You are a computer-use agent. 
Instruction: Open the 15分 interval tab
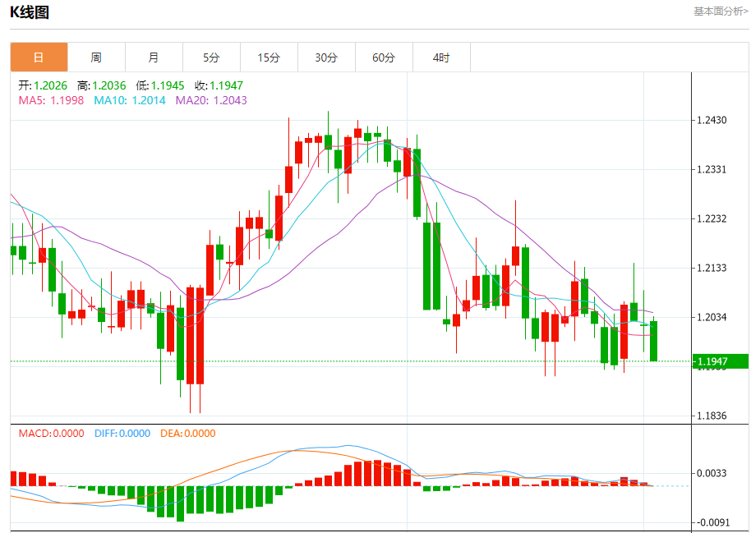269,57
